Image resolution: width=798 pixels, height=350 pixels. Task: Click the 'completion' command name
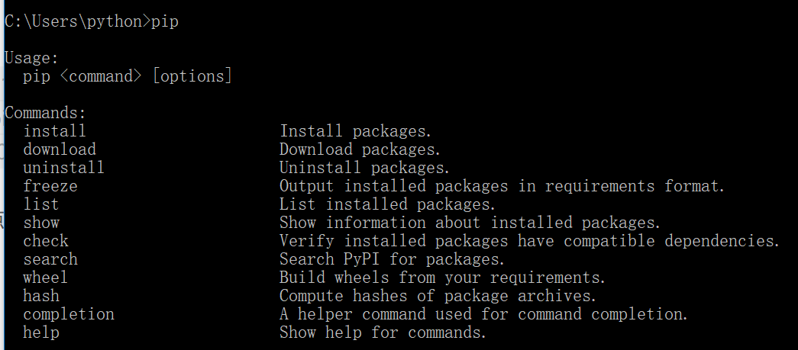click(x=69, y=314)
